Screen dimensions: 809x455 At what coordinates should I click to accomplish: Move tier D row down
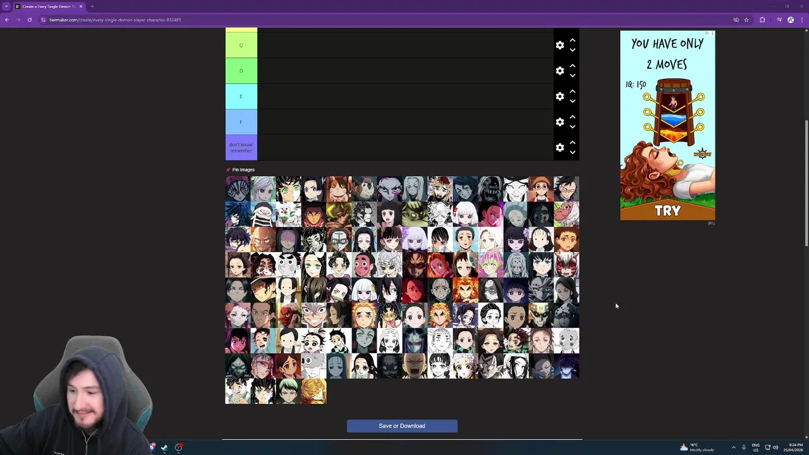pos(572,76)
